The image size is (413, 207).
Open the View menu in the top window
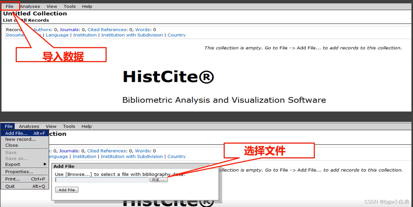pos(52,6)
